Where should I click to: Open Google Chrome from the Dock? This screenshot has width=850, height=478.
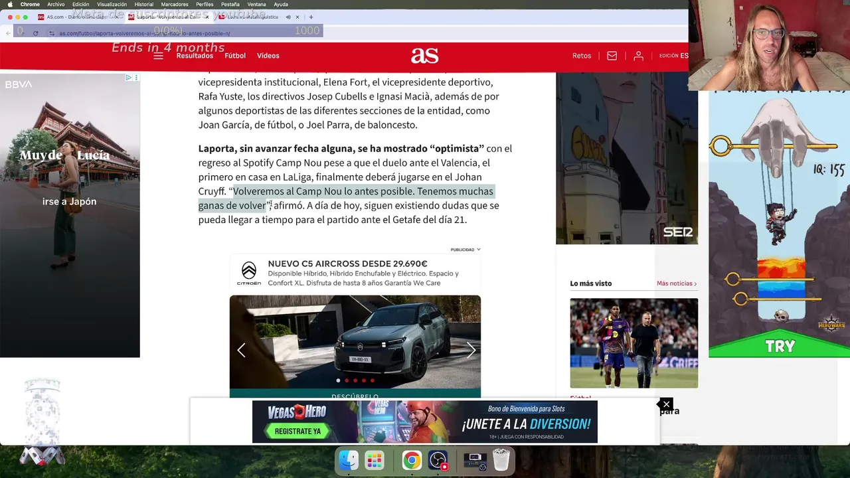pos(412,460)
